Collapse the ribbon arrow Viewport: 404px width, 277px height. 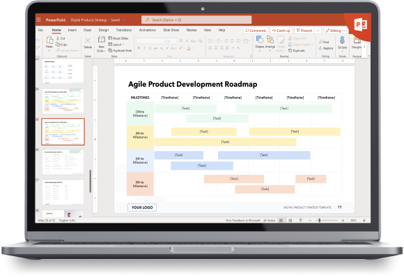[x=368, y=56]
